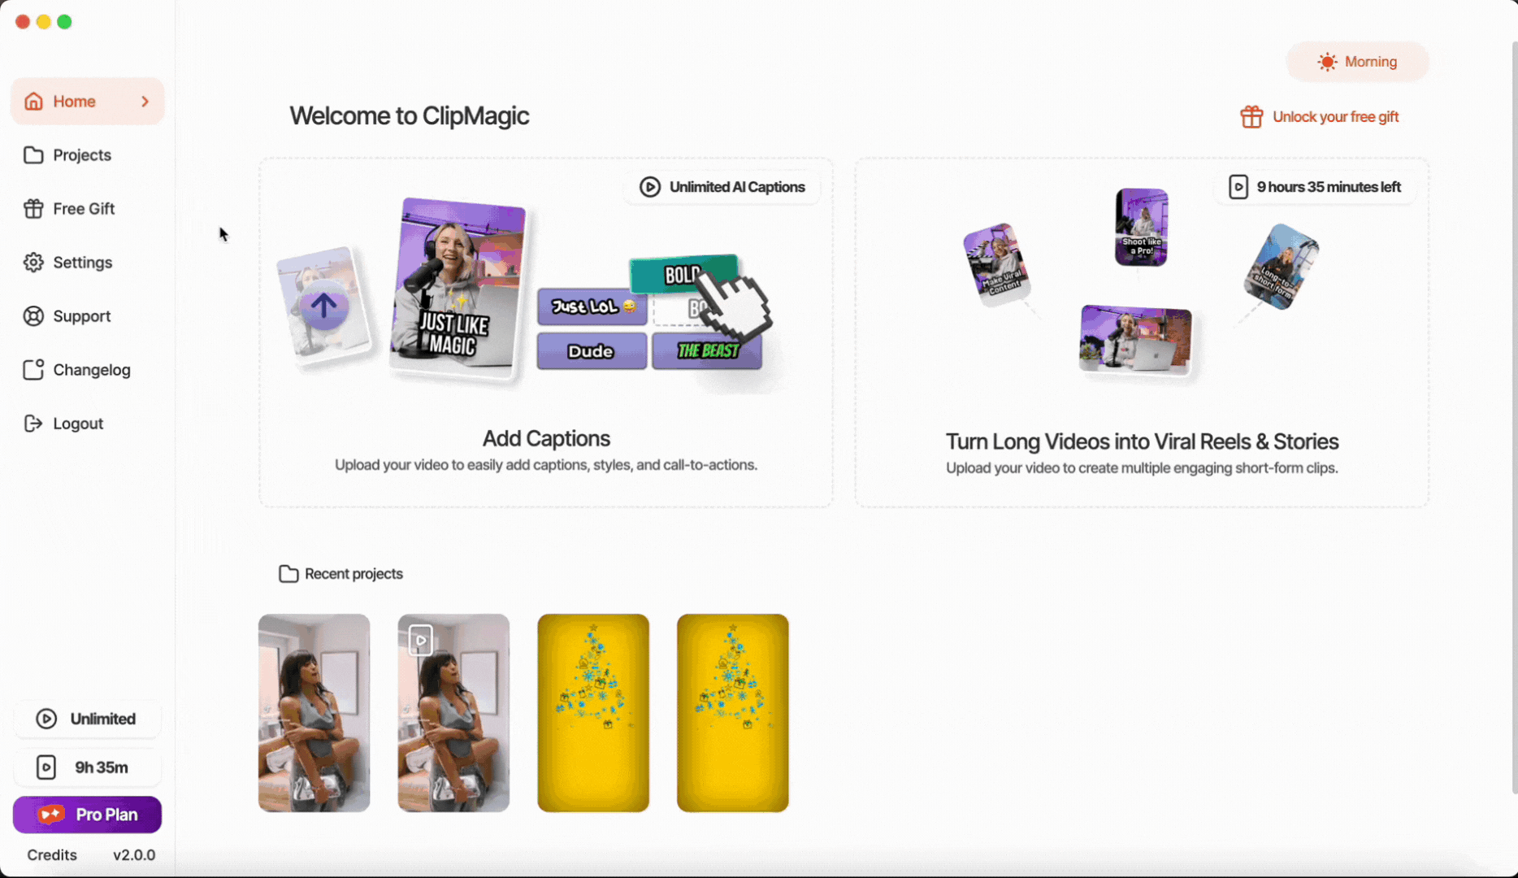This screenshot has width=1518, height=878.
Task: Expand the Home chevron arrow
Action: coord(145,102)
